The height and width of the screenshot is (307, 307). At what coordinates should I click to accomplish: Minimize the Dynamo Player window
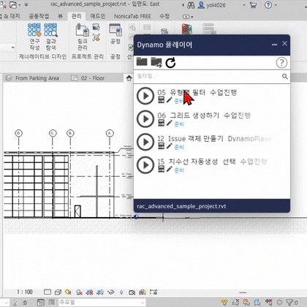tap(274, 45)
